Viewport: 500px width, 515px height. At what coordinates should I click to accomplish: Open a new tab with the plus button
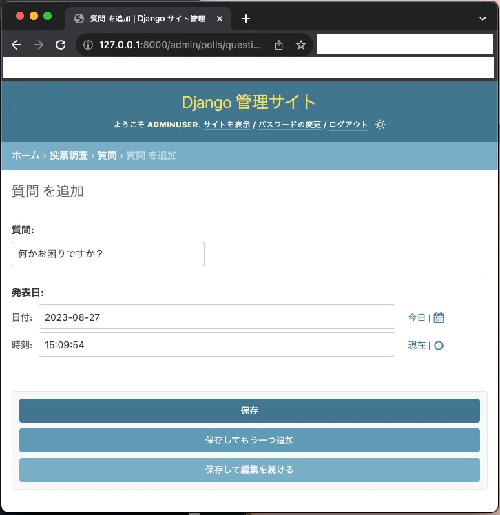point(246,19)
